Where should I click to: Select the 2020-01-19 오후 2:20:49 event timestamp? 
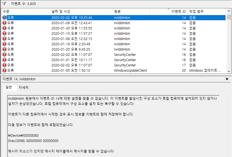[x=71, y=44]
